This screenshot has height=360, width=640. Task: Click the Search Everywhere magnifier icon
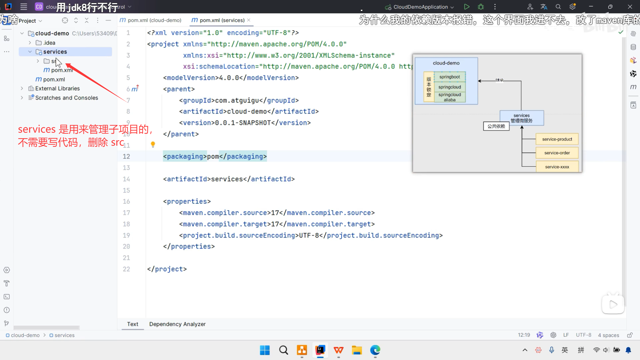[x=558, y=7]
